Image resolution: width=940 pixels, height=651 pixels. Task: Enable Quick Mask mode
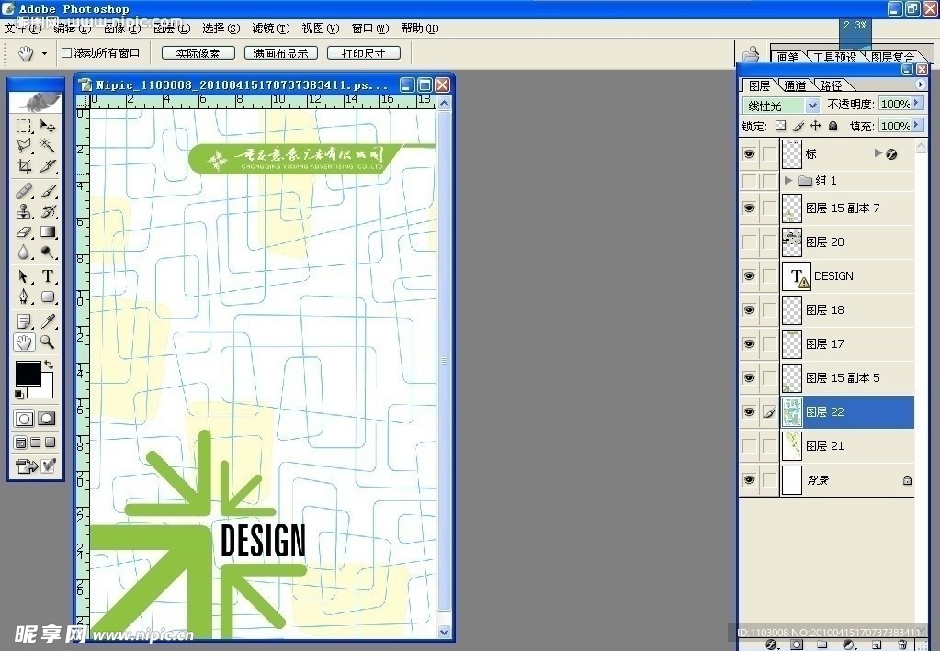pyautogui.click(x=47, y=418)
